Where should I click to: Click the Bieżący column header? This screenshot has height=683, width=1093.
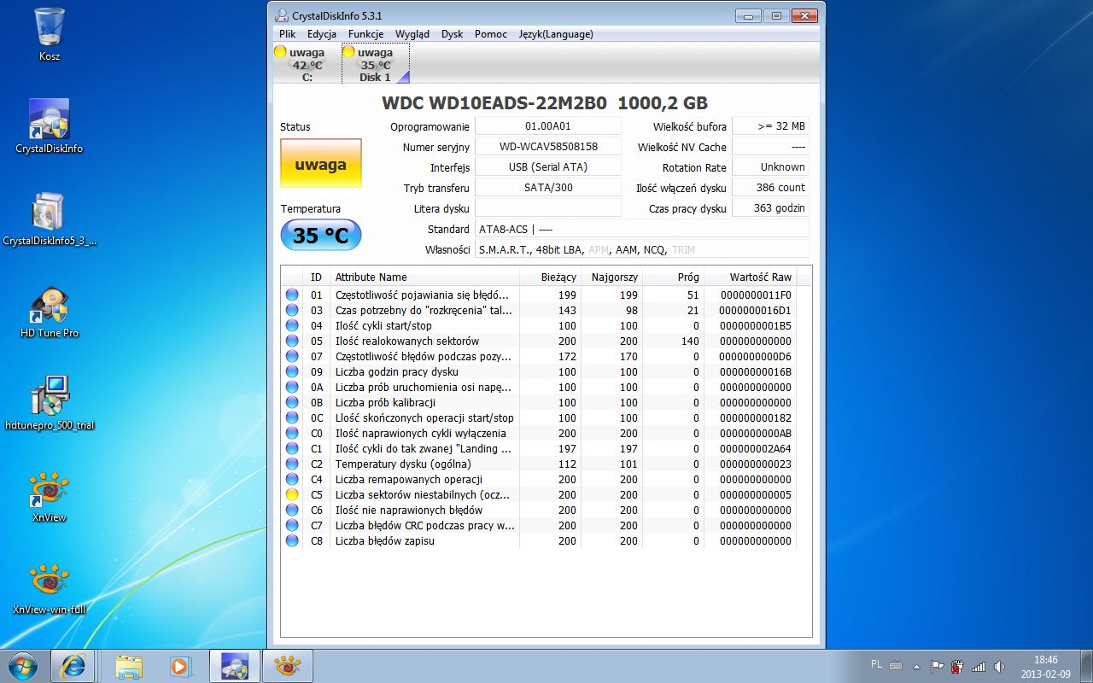551,277
